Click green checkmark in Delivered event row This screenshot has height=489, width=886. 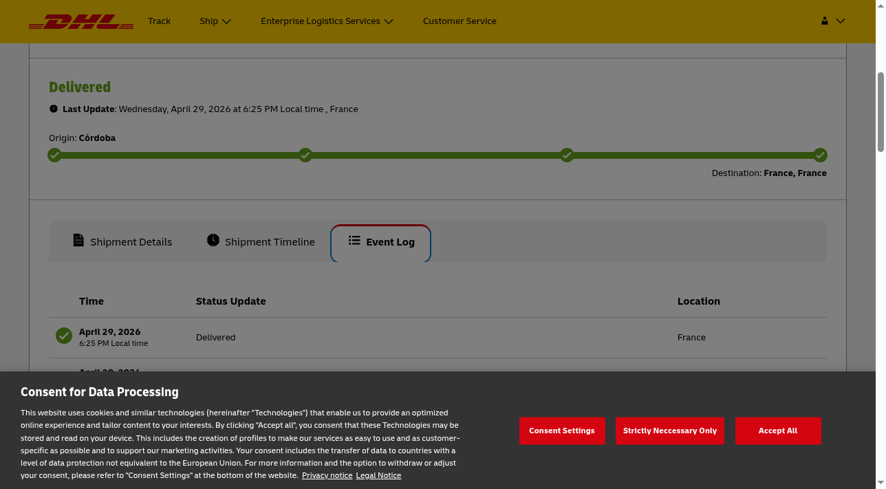[x=64, y=336]
